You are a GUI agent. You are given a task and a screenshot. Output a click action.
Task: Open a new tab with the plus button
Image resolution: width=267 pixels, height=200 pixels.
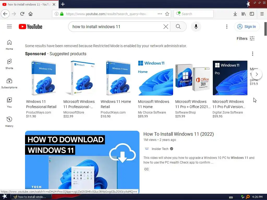(x=63, y=4)
